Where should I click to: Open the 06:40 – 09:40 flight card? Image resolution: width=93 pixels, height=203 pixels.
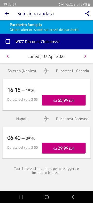pos(47,142)
